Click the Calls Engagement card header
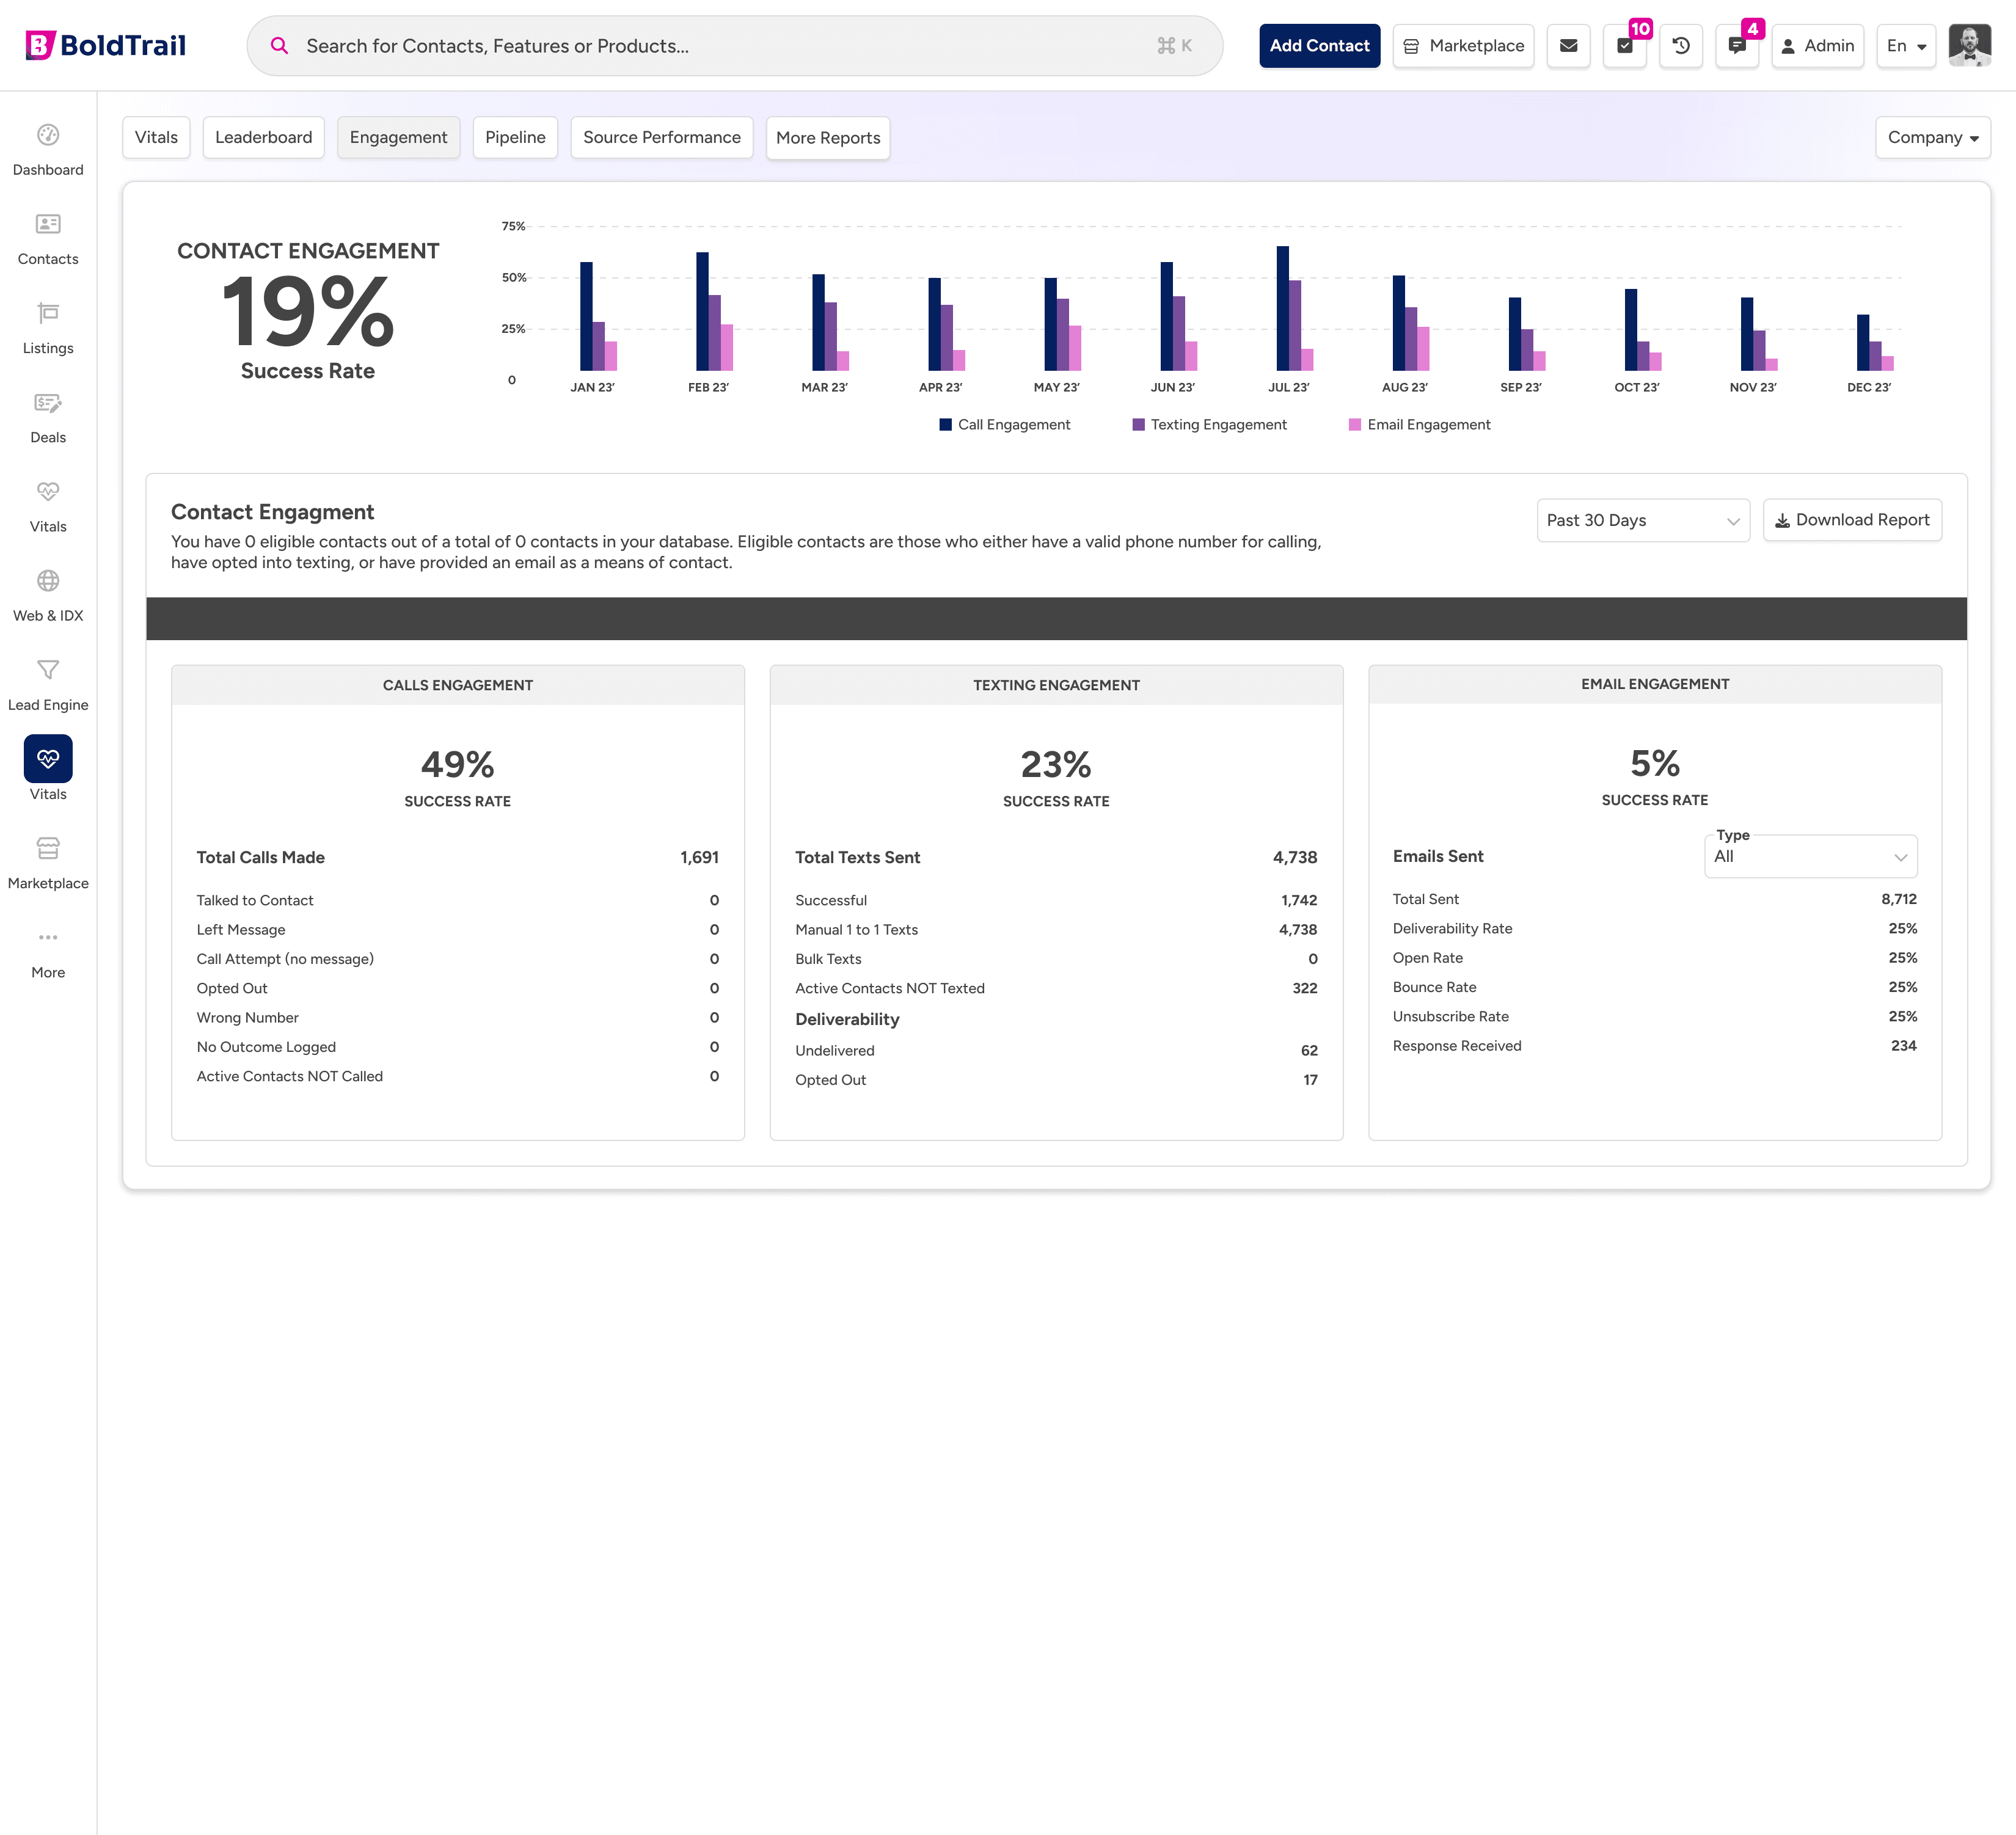2016x1835 pixels. pos(458,685)
